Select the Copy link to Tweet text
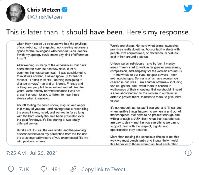 point(103,169)
